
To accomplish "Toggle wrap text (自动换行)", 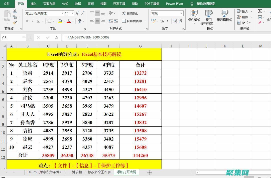I will [130, 13].
